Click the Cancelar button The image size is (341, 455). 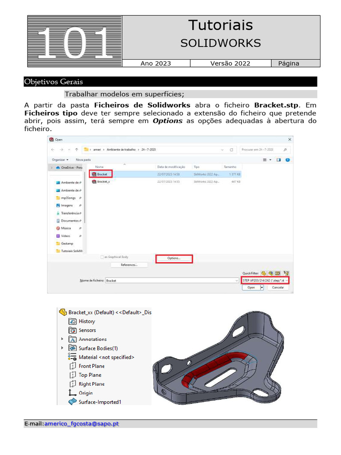(x=278, y=287)
